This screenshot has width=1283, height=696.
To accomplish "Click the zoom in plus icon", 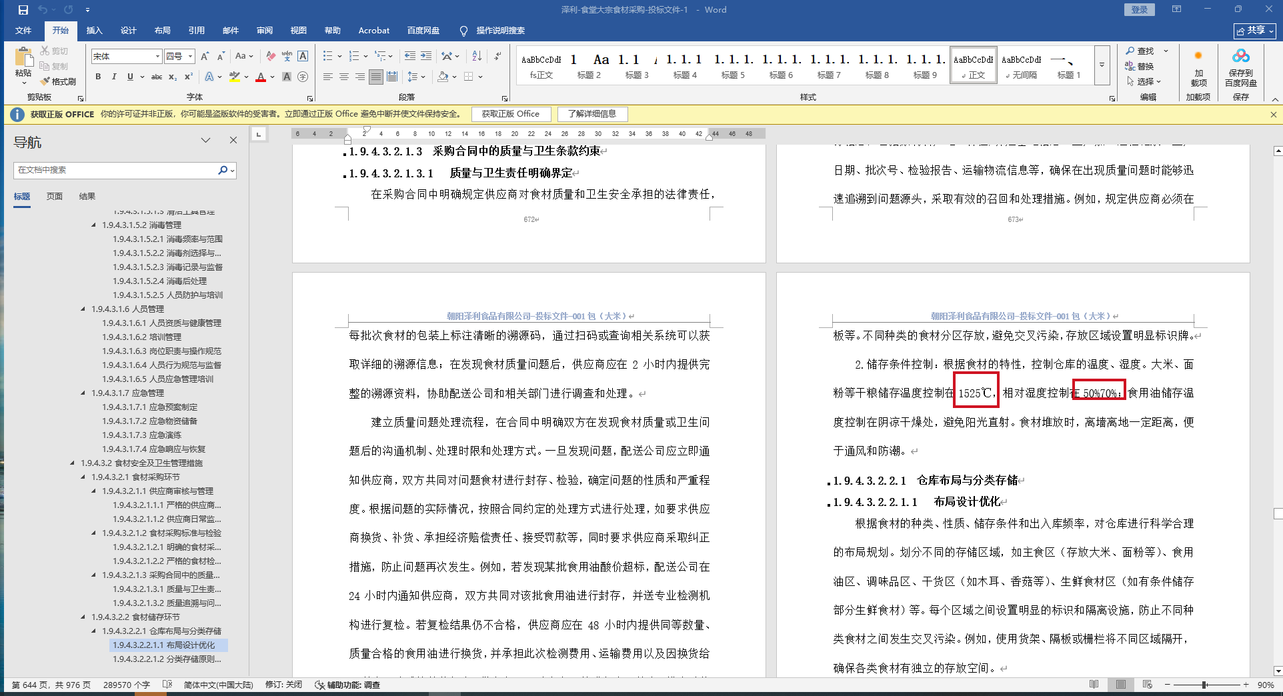I will [x=1246, y=685].
